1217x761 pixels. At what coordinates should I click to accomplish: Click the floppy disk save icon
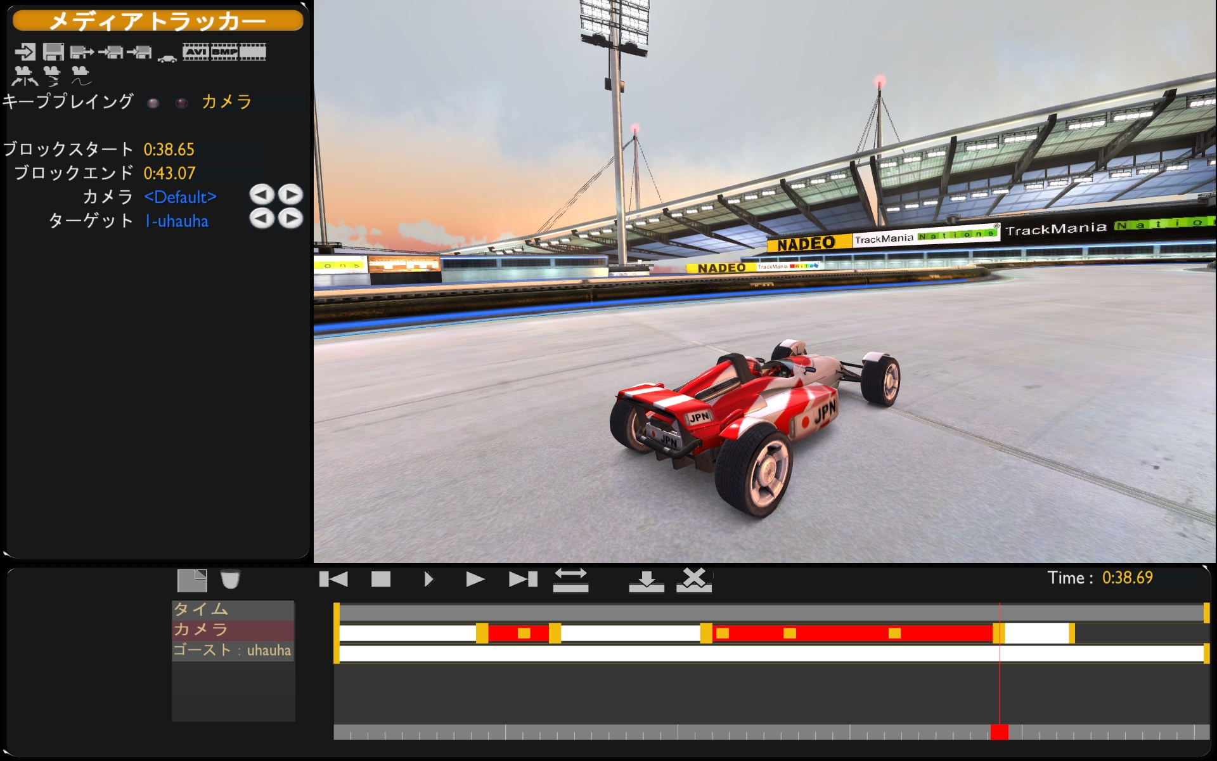click(x=53, y=52)
